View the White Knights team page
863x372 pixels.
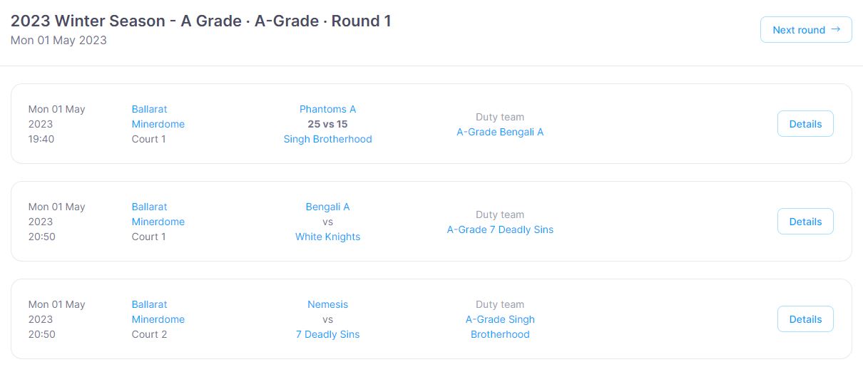327,237
